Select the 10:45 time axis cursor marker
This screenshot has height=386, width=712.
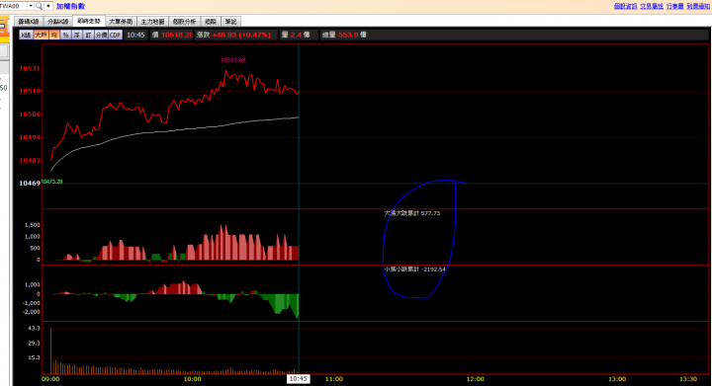tap(299, 379)
